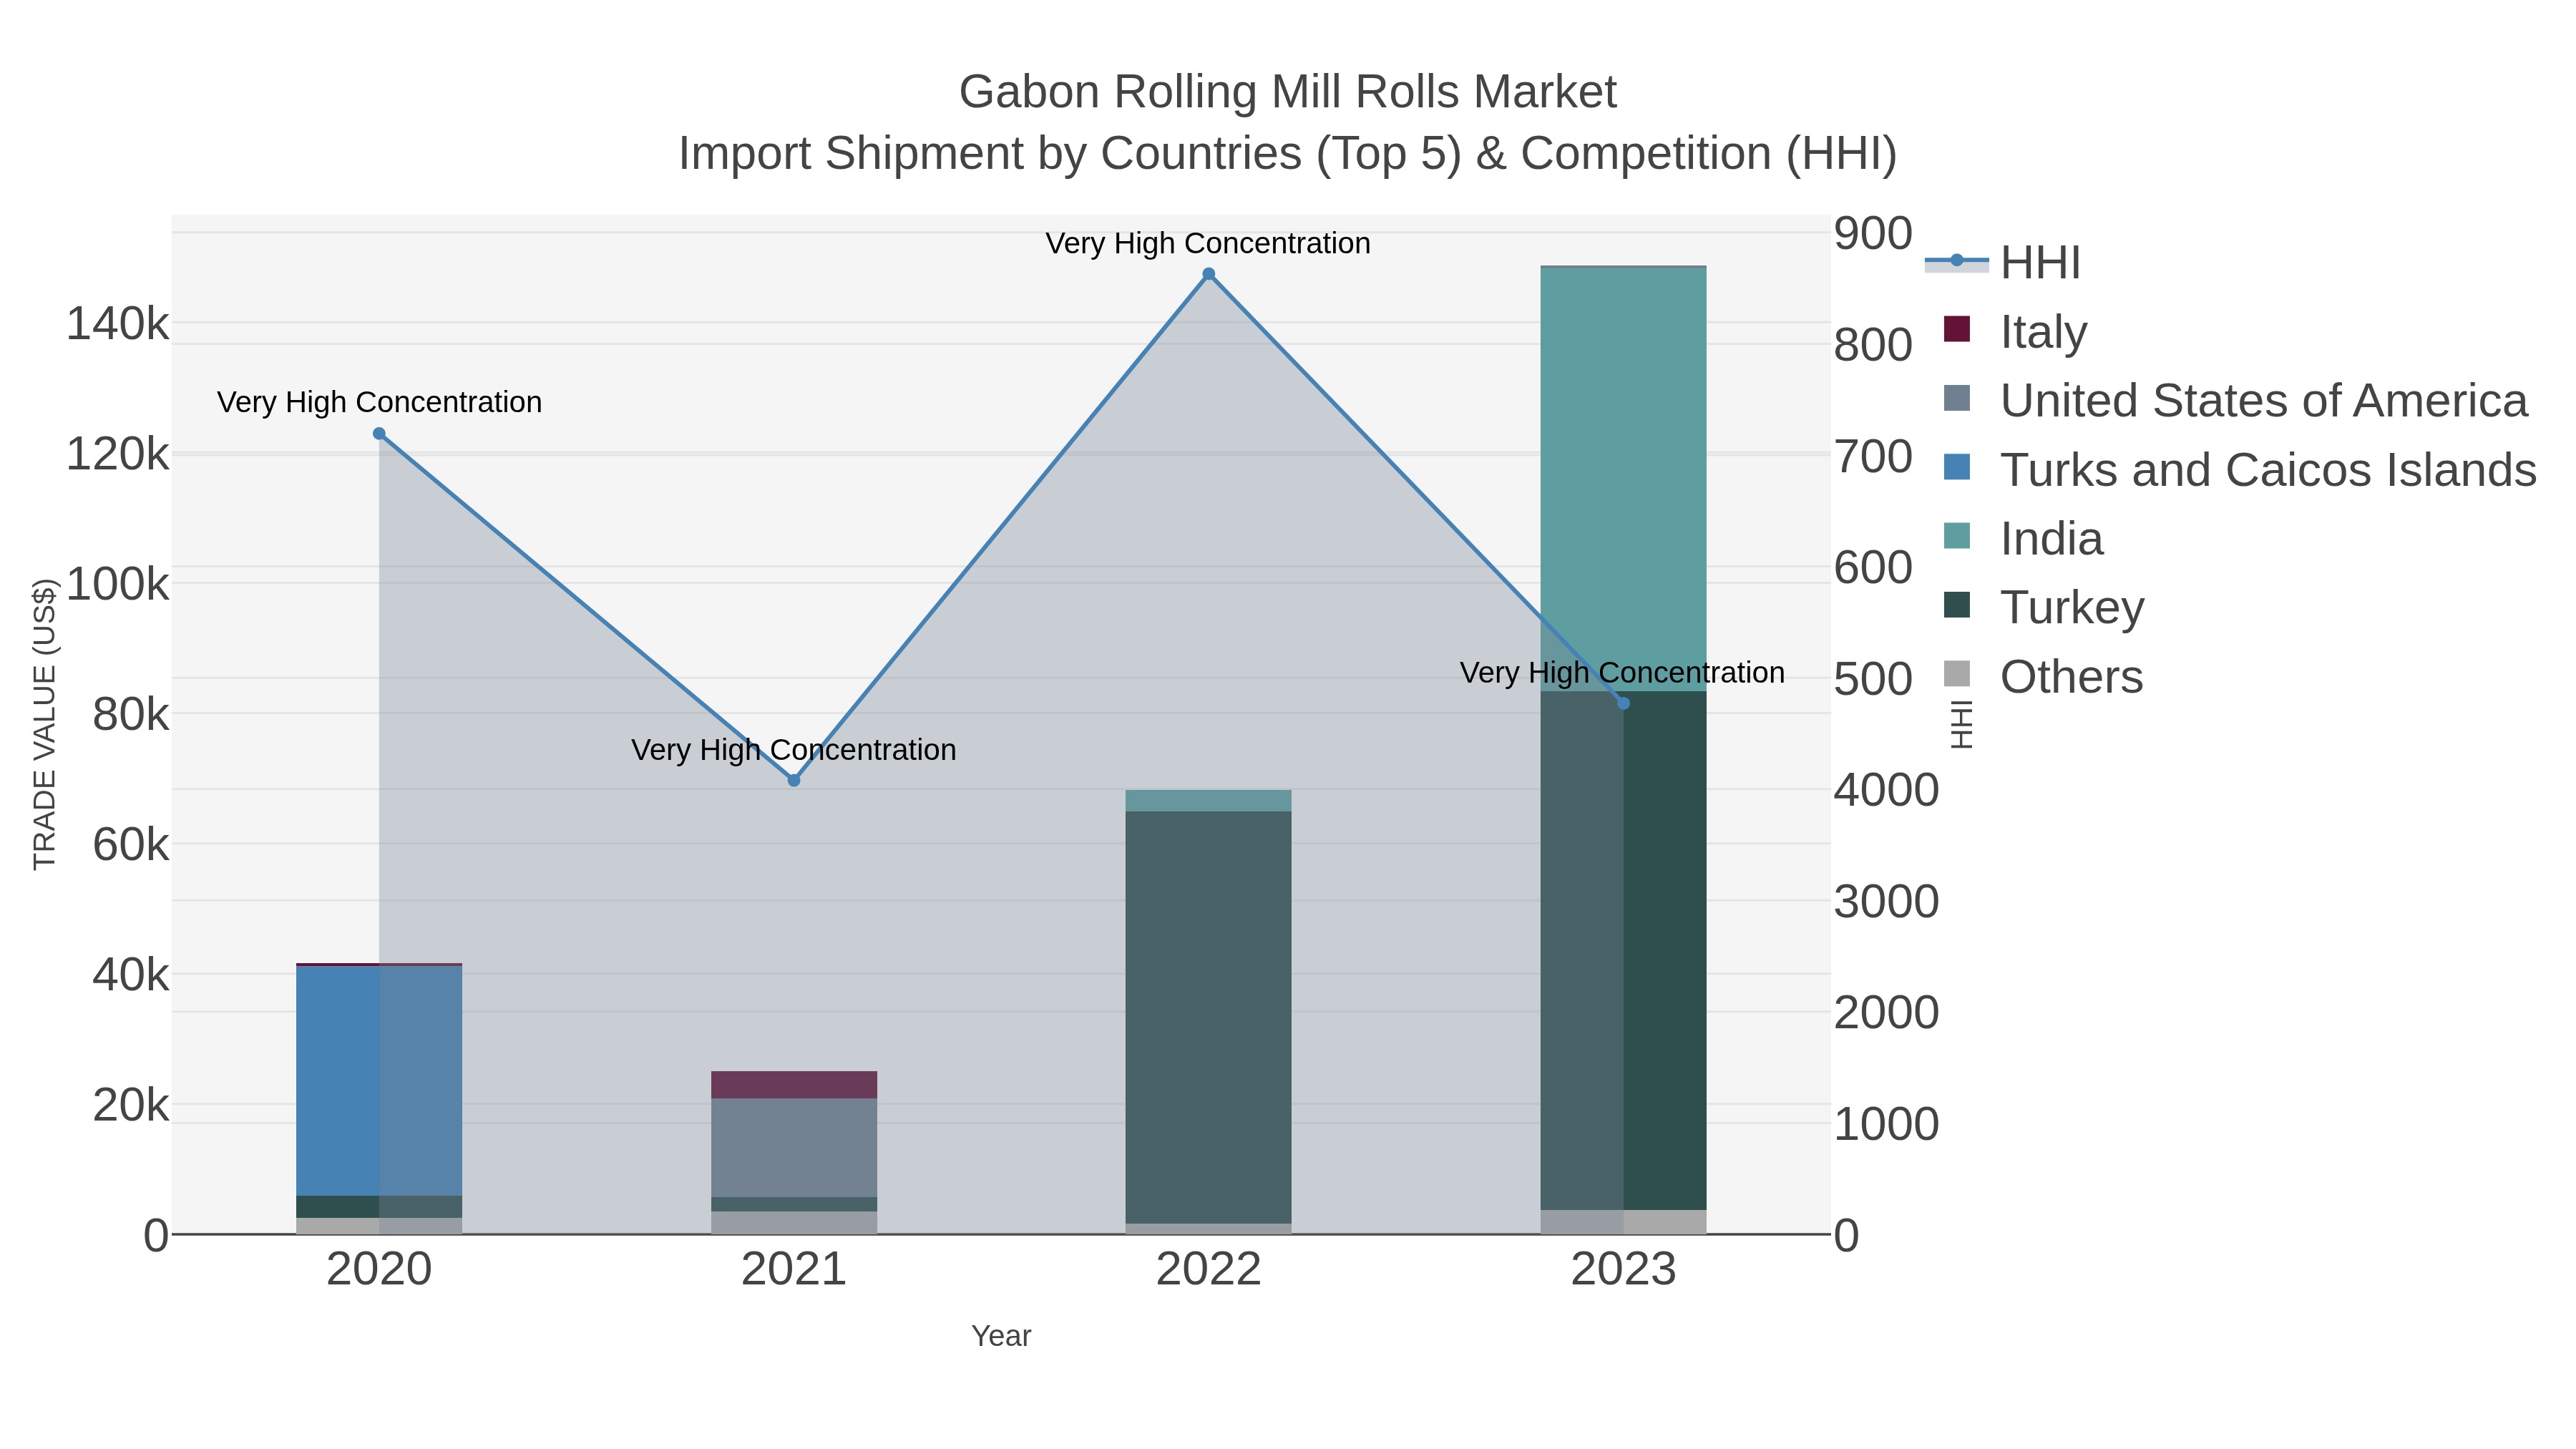
Task: Click the TRADE VALUE (US$) axis title
Action: 45,724
